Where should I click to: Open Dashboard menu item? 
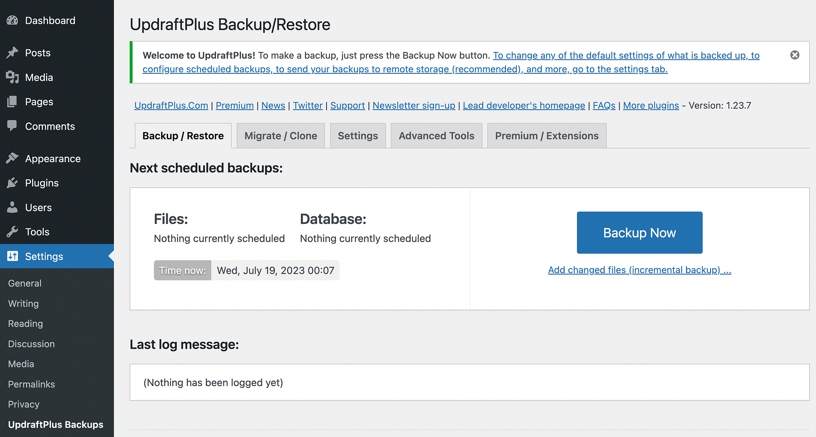[50, 20]
